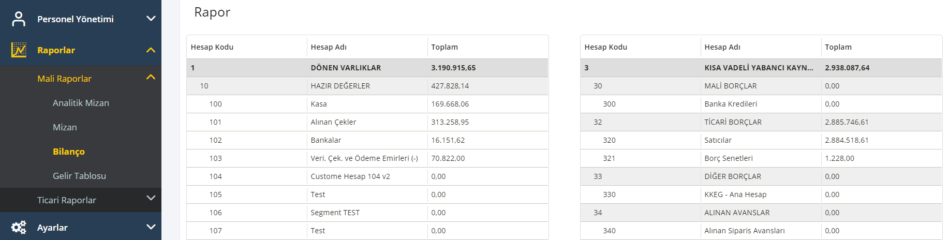
Task: Click the Banka Kredileri row
Action: point(730,104)
